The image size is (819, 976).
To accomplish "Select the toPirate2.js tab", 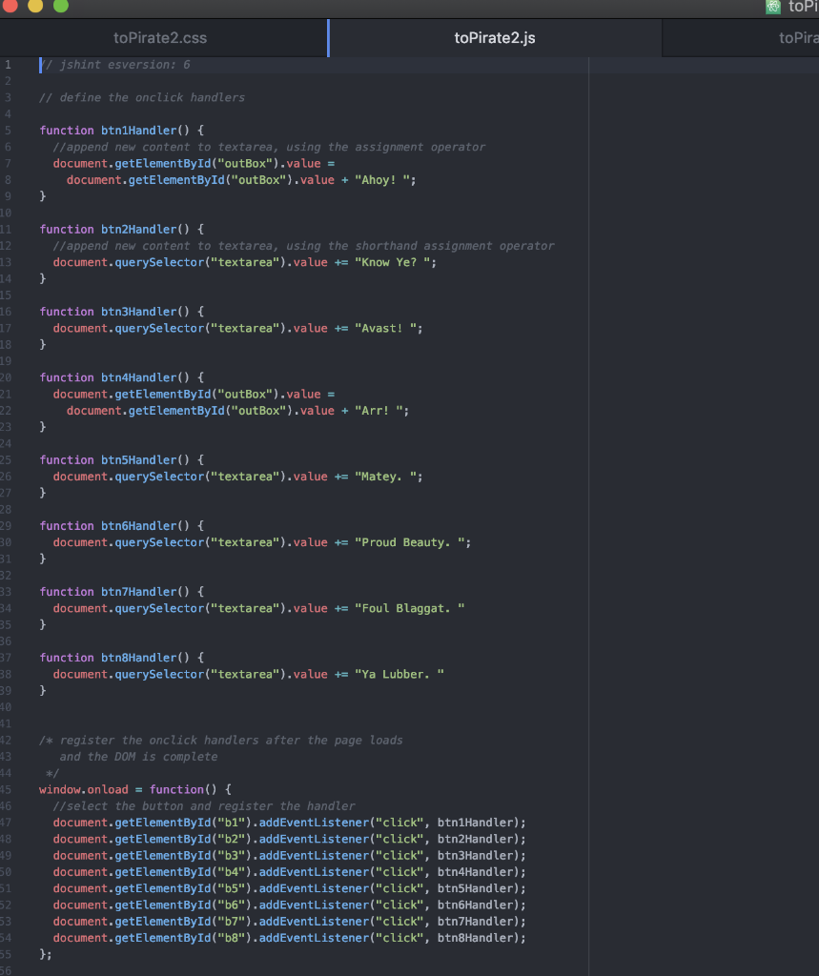I will 495,38.
